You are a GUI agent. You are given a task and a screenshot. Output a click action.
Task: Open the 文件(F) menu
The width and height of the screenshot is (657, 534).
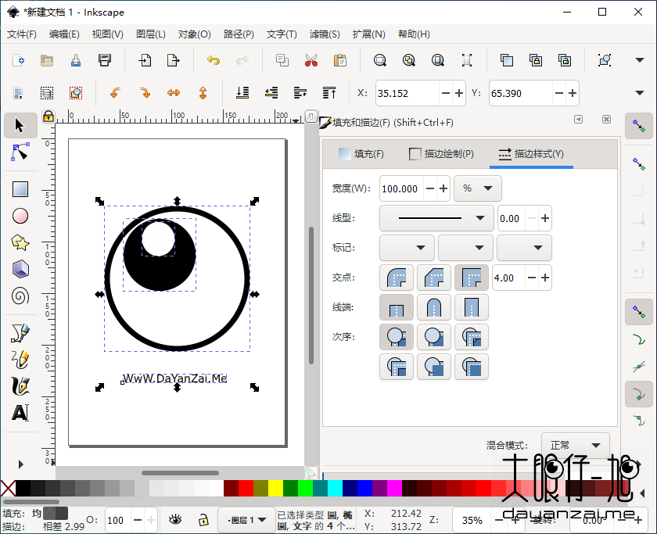[22, 34]
